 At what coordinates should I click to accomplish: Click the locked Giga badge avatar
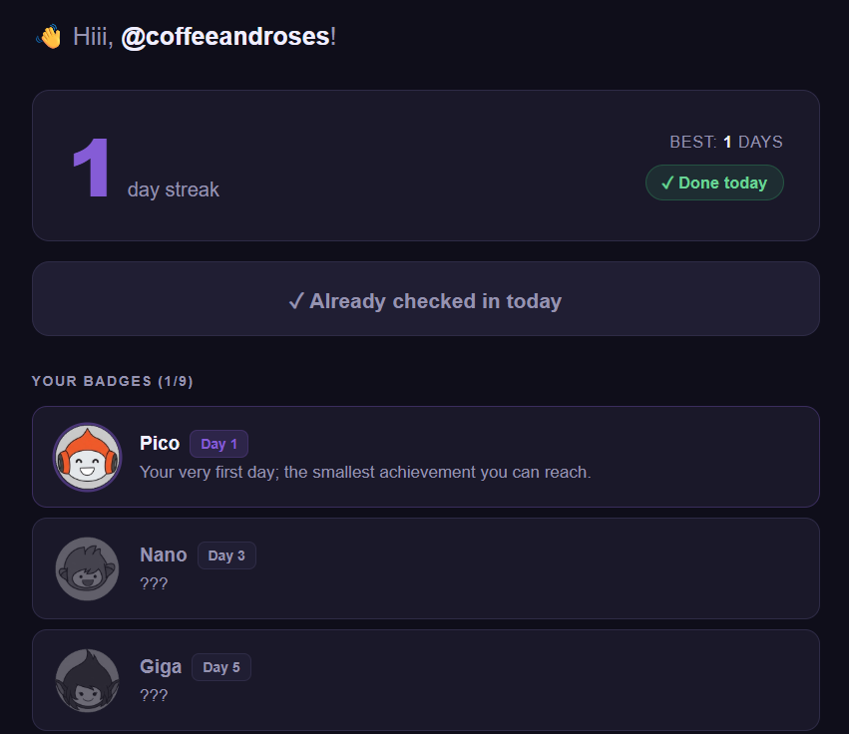coord(87,680)
